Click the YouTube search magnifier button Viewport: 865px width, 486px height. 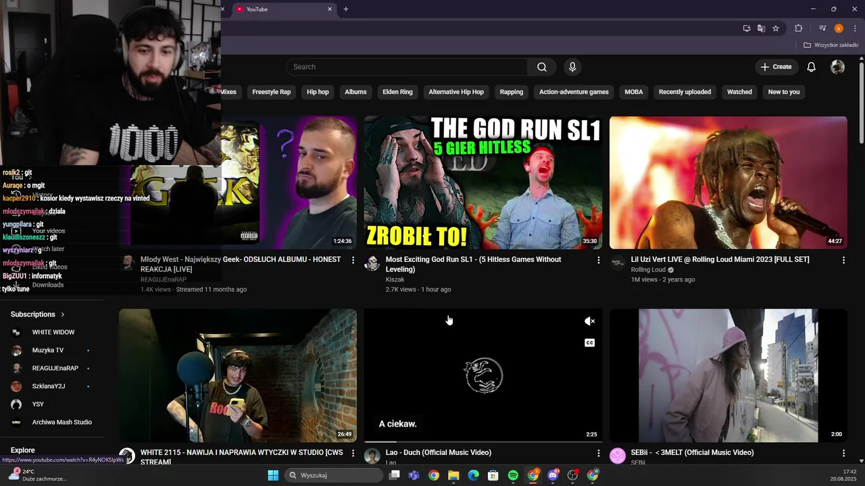pos(542,67)
